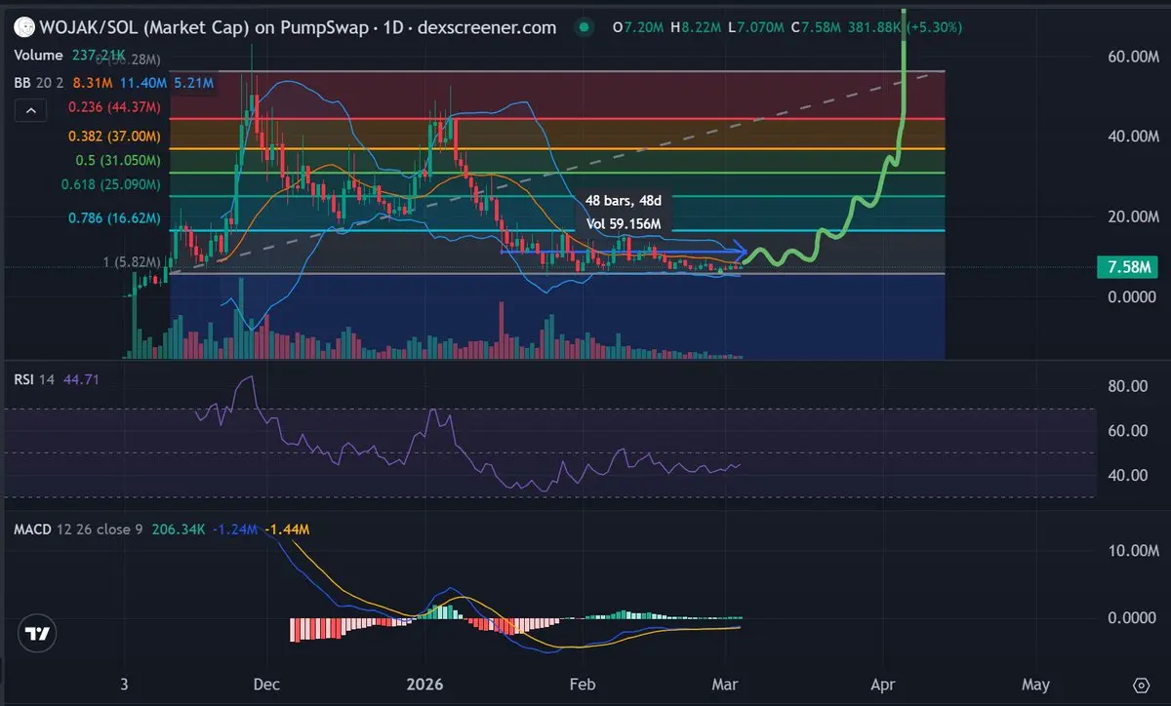Open the TradingView logo

click(x=37, y=633)
